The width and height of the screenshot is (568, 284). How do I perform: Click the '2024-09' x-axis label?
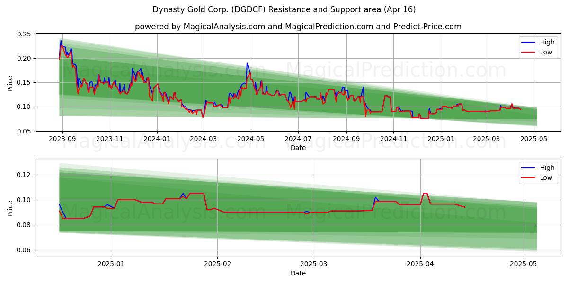346,139
